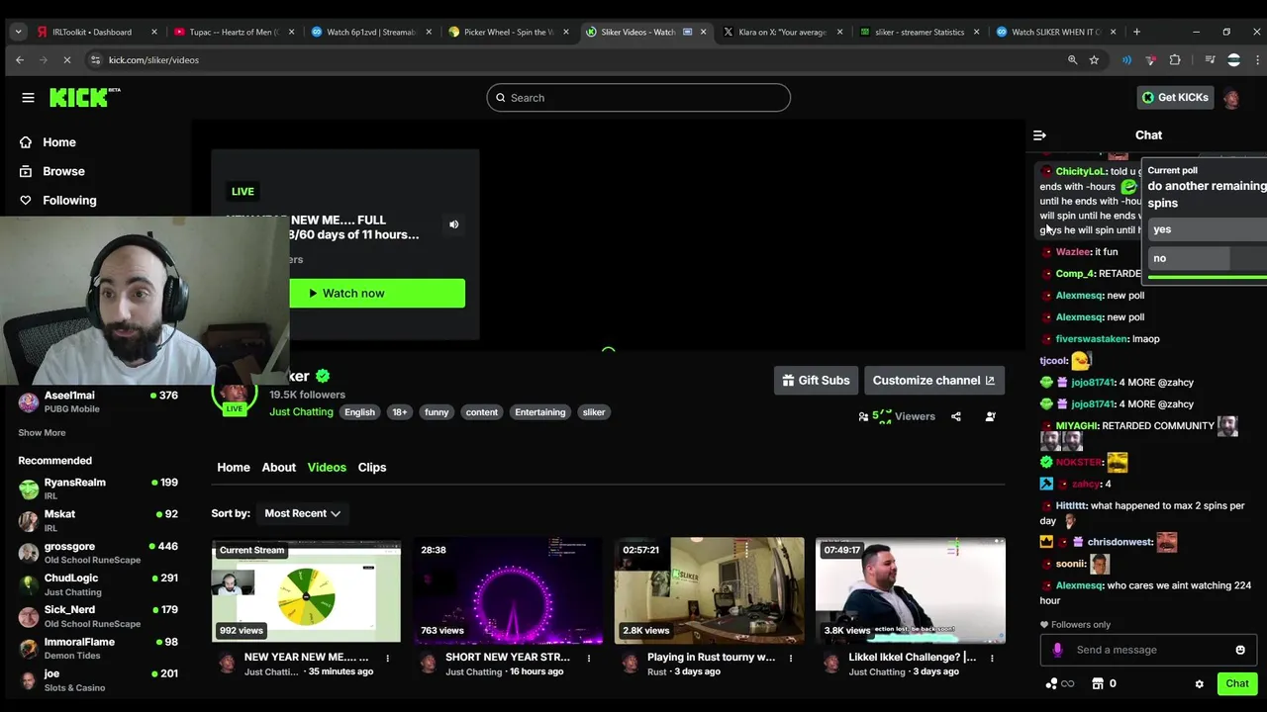Open a new browser tab
The width and height of the screenshot is (1267, 712).
pos(1136,32)
